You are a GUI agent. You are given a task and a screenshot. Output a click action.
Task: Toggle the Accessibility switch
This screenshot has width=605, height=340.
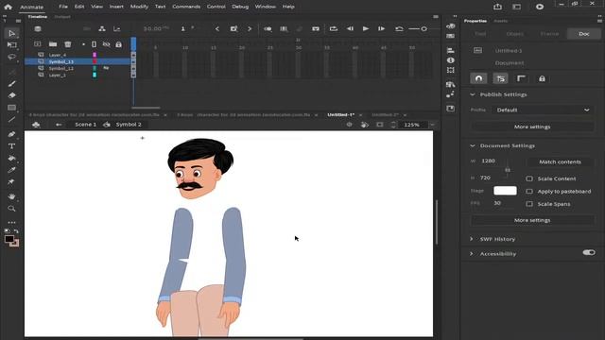click(x=589, y=252)
